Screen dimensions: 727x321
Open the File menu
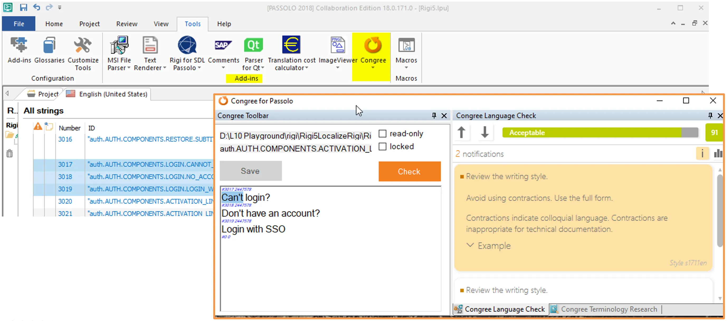(19, 24)
